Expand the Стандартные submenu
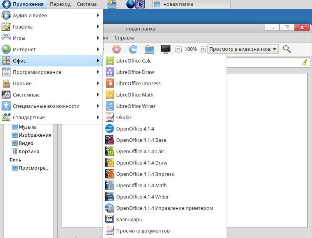Viewport: 312px width, 238px height. tap(51, 118)
